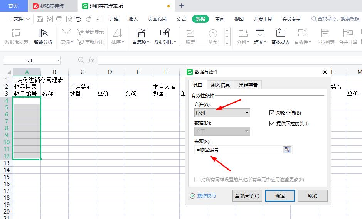Image resolution: width=362 pixels, height=219 pixels.
Task: Open 数据对比 data compare tool
Action: [x=165, y=37]
